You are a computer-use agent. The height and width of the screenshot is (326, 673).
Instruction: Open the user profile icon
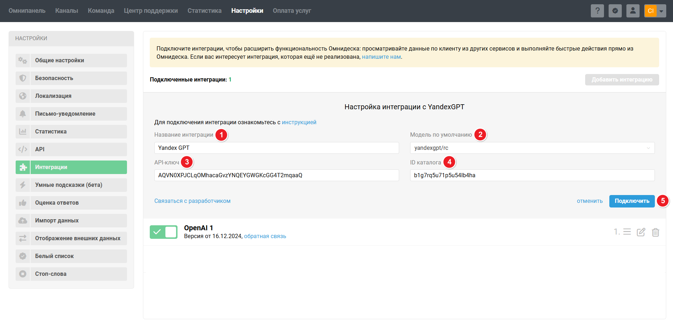point(633,11)
